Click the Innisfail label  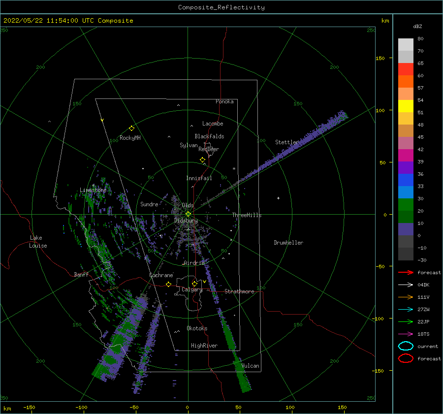point(199,178)
